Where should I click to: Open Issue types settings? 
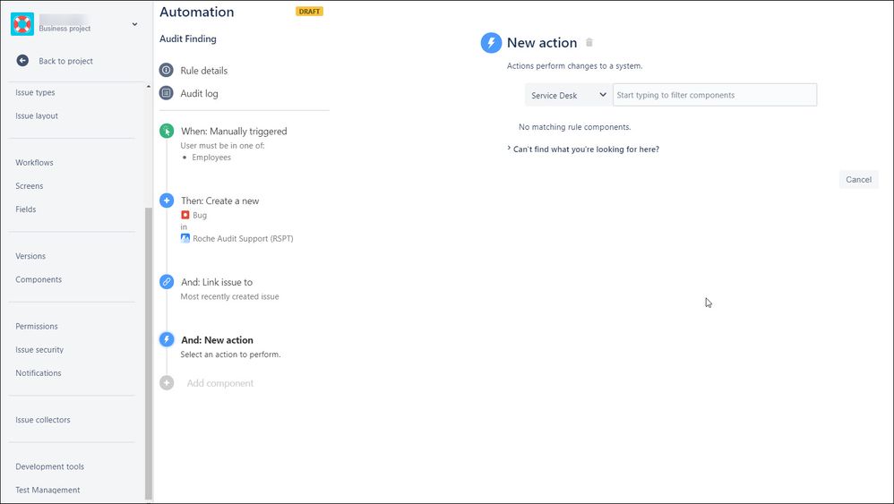pos(35,92)
